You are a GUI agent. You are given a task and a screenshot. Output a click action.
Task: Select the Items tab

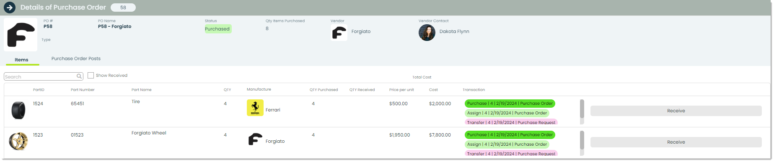(22, 60)
